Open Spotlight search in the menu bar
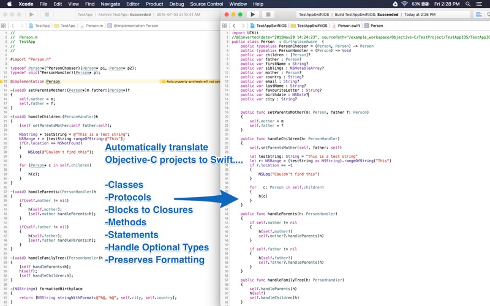This screenshot has height=306, width=490. coord(468,4)
